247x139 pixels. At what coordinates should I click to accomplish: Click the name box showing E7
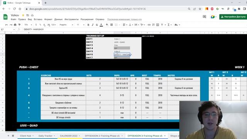(8, 29)
